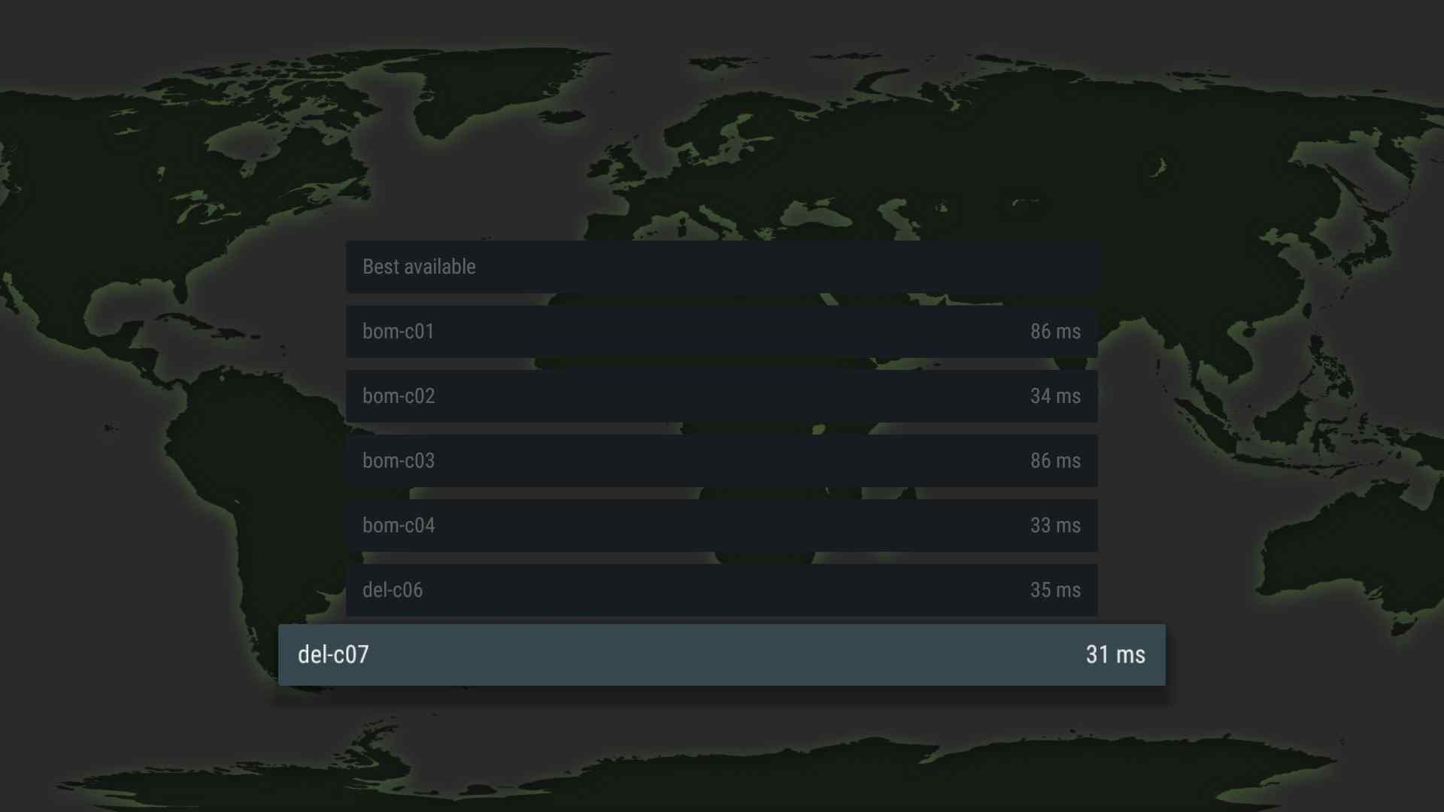Click the 31 ms latency value
This screenshot has height=812, width=1444.
pos(1115,655)
